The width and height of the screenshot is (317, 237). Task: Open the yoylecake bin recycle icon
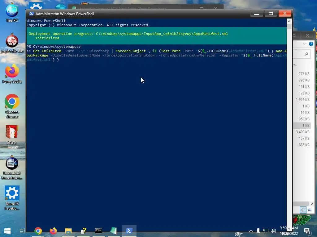pos(12,43)
